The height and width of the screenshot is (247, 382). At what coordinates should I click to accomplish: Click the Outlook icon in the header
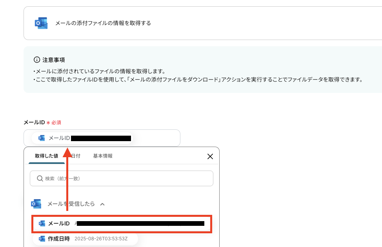point(41,23)
